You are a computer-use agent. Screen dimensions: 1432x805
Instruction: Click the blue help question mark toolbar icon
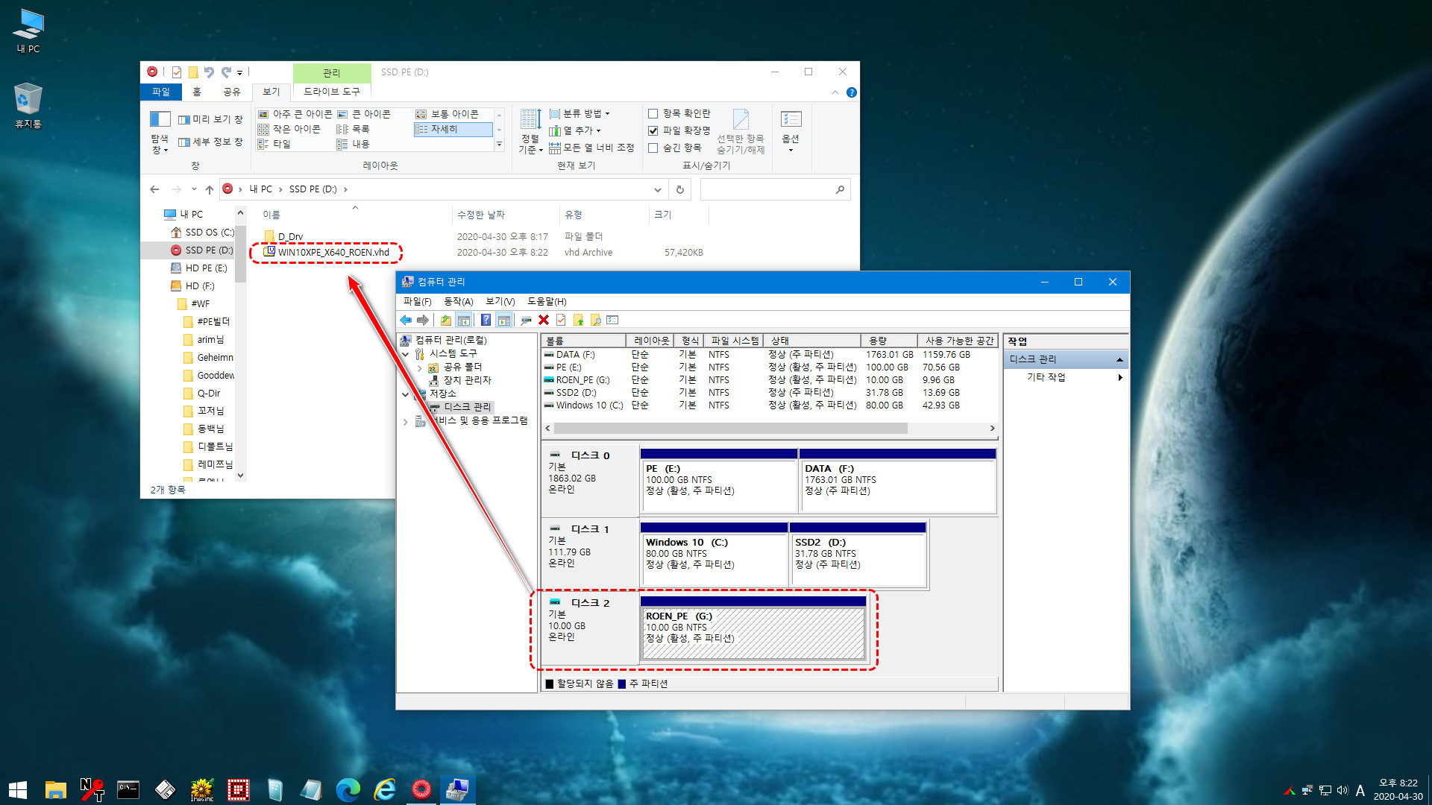[x=486, y=321]
